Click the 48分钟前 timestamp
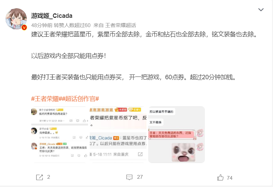The width and height of the screenshot is (273, 187). [42, 25]
